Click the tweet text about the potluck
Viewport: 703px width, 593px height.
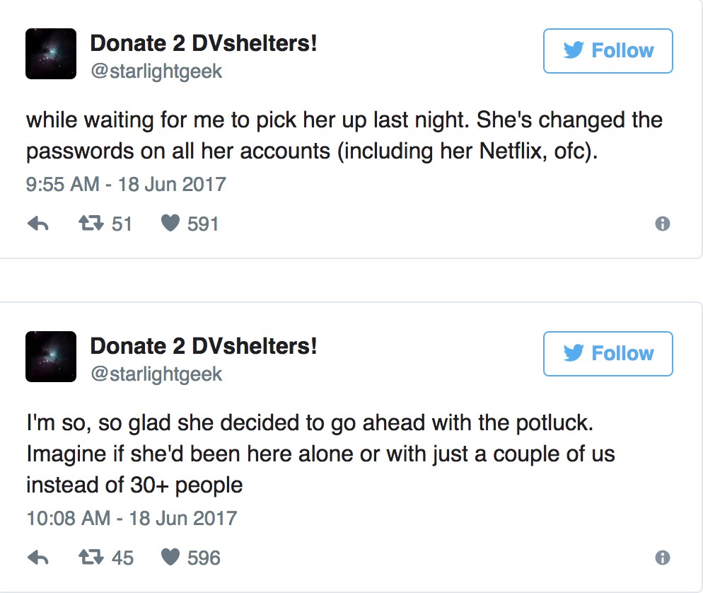[320, 454]
